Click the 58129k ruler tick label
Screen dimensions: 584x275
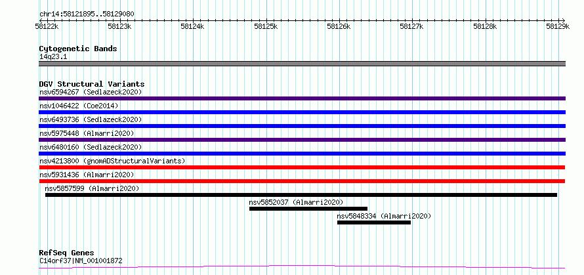(x=558, y=26)
